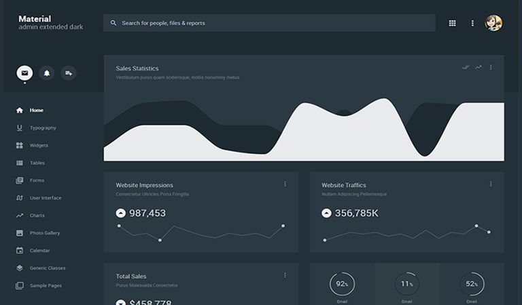Viewport: 522px width, 305px height.
Task: Open Calendar menu label
Action: (39, 251)
